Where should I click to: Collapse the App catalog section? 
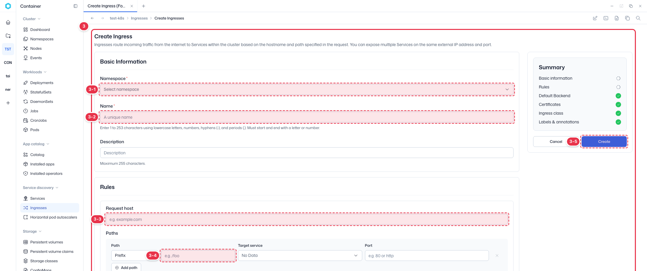click(x=36, y=144)
